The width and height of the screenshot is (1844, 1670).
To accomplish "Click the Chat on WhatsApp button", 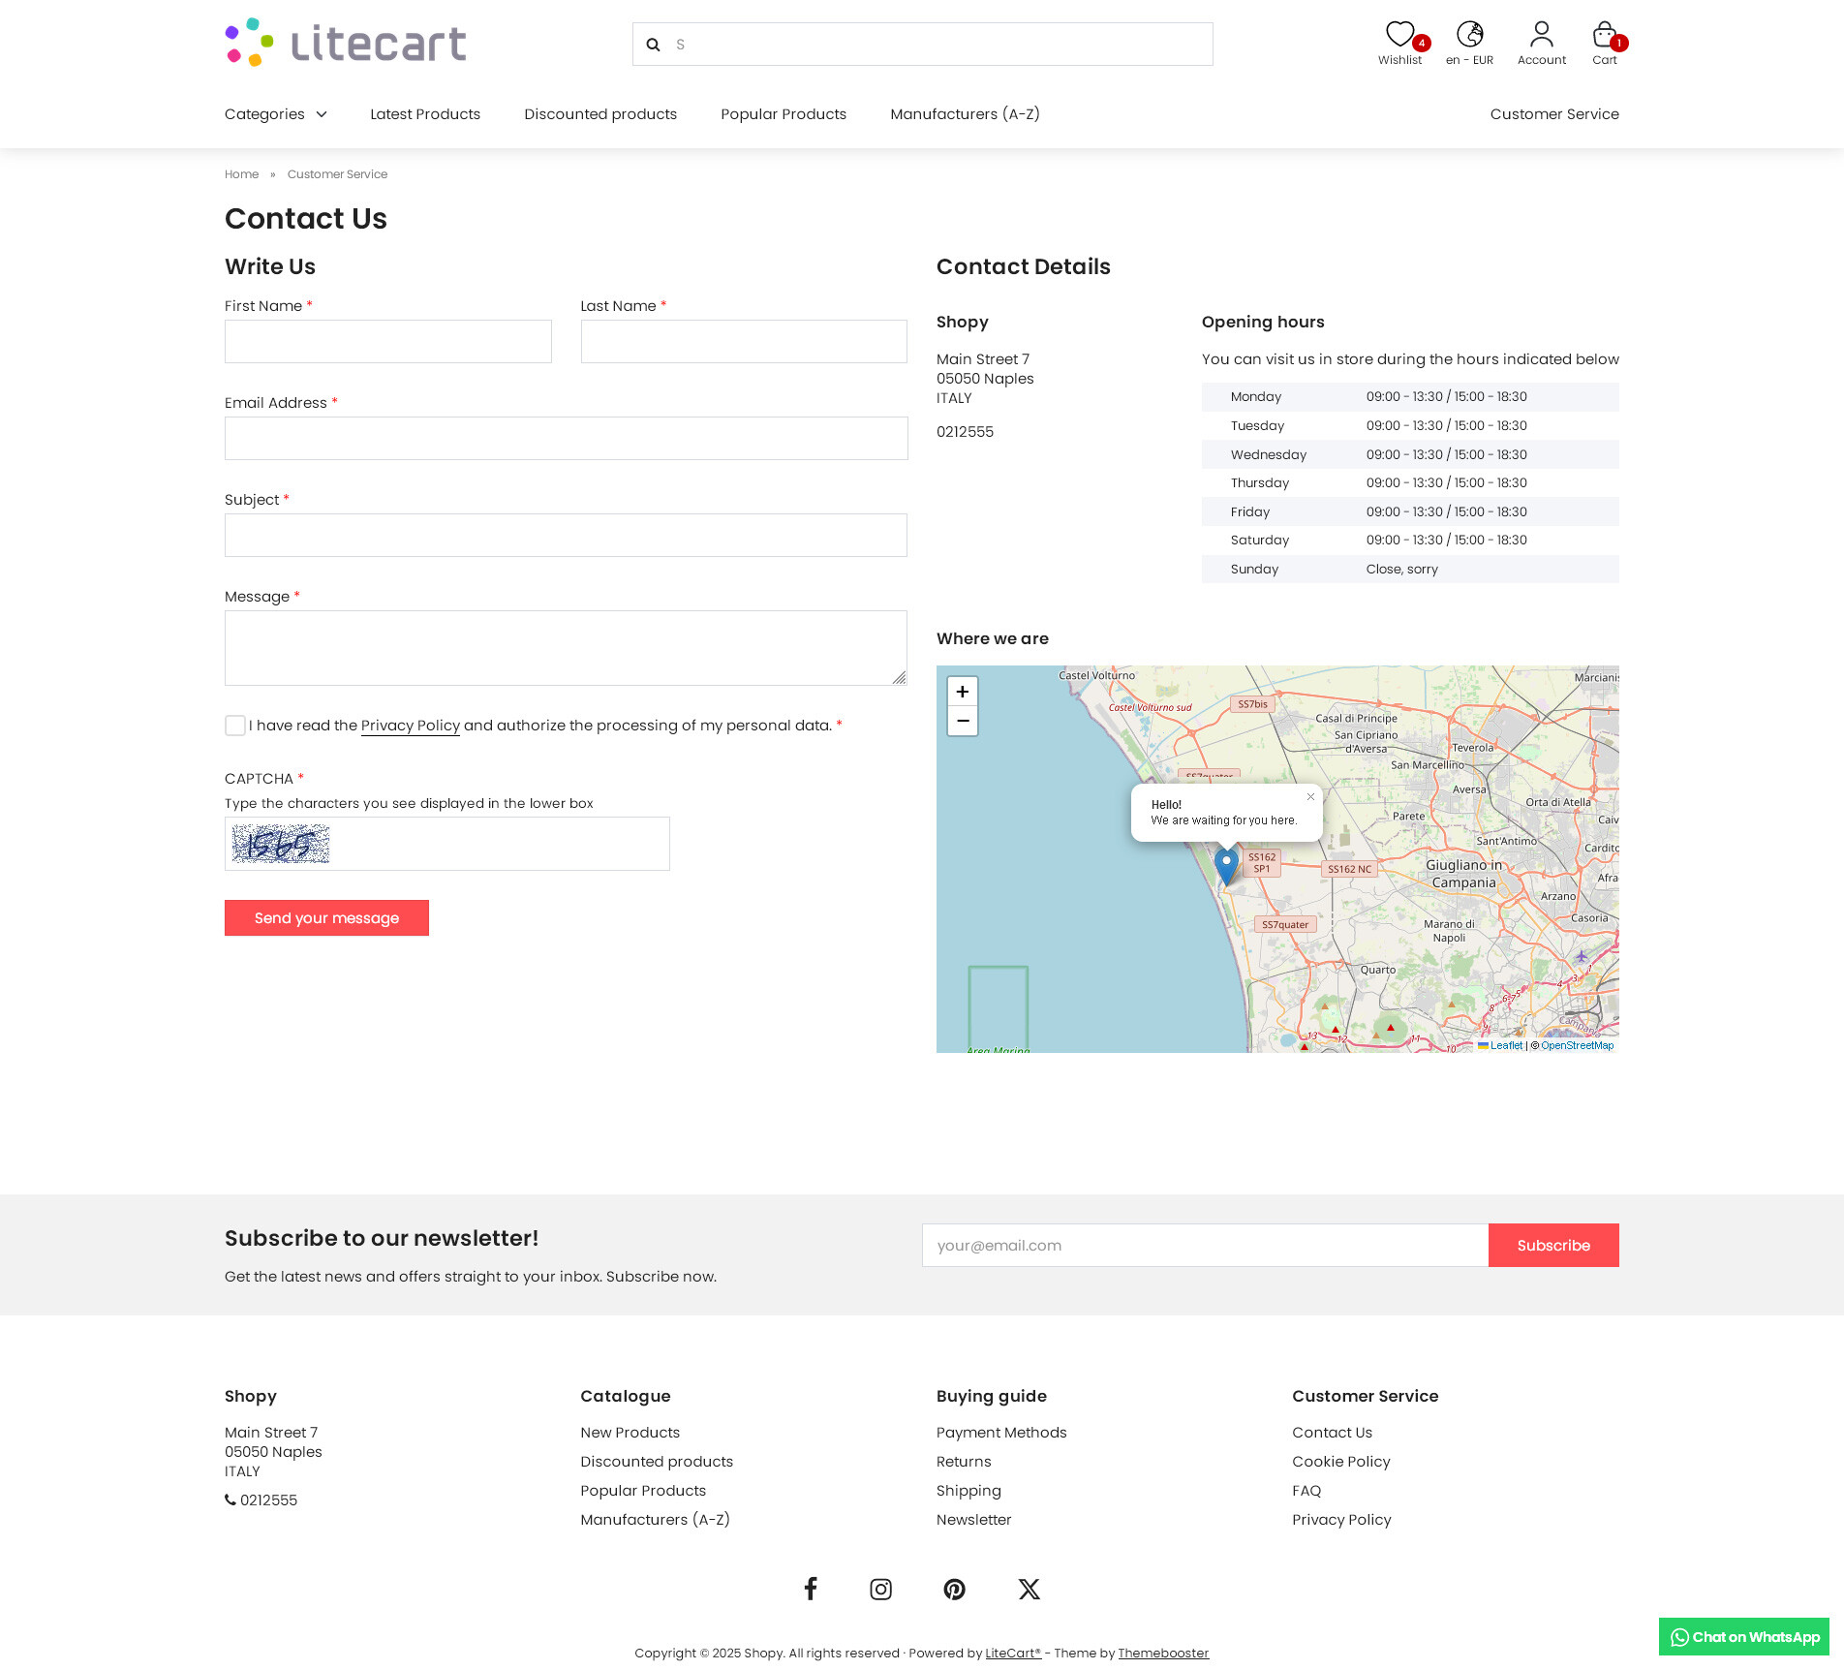I will click(x=1743, y=1637).
